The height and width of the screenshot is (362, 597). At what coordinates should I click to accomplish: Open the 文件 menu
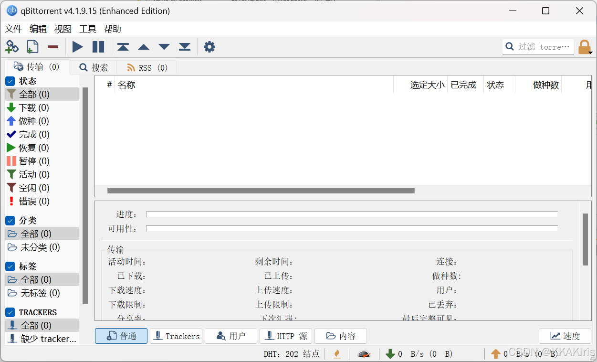(x=13, y=29)
